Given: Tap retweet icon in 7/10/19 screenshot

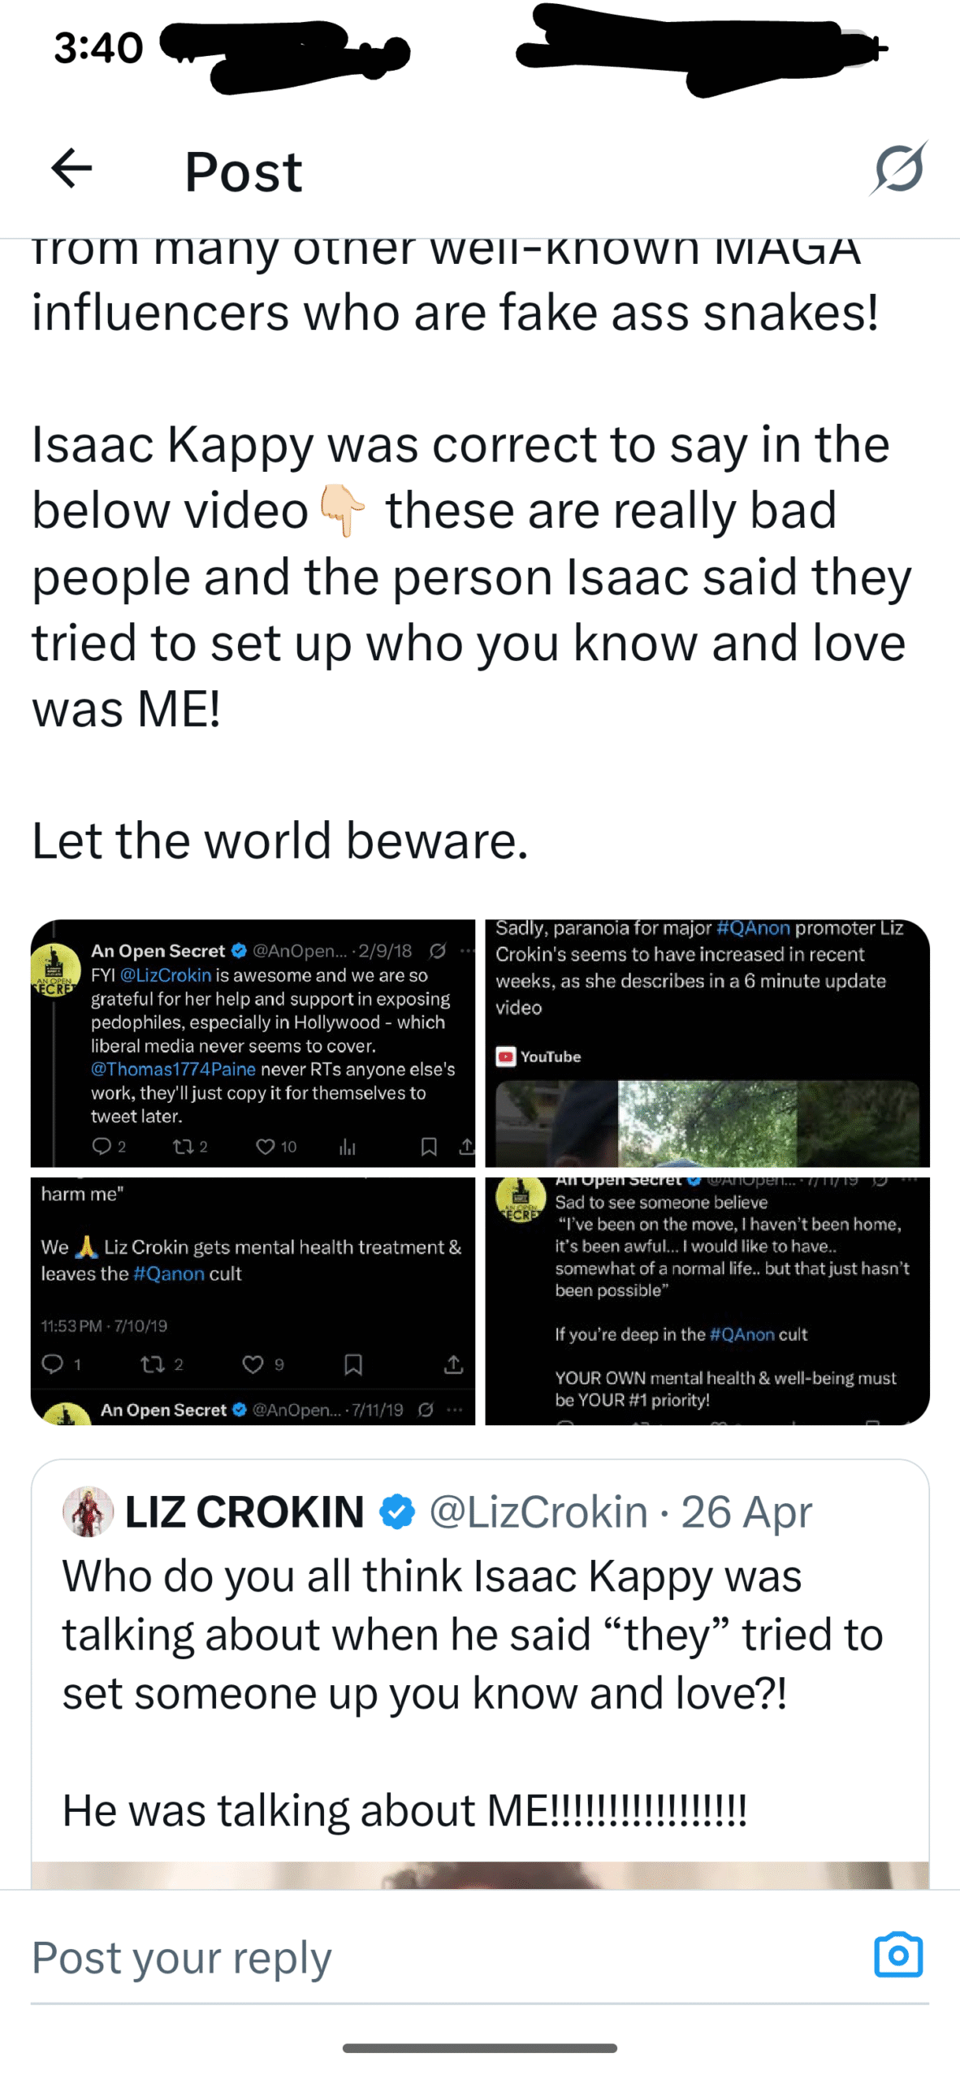Looking at the screenshot, I should (x=152, y=1364).
